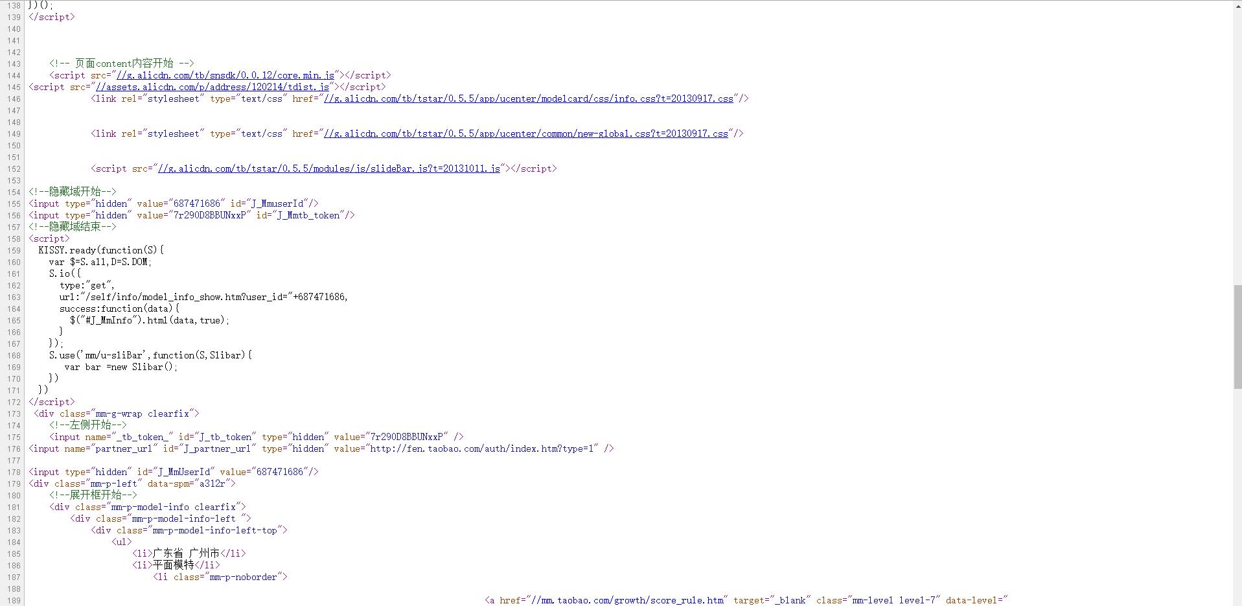Click the class "mm-p-model-info clearfix" text
1242x606 pixels.
[174, 507]
